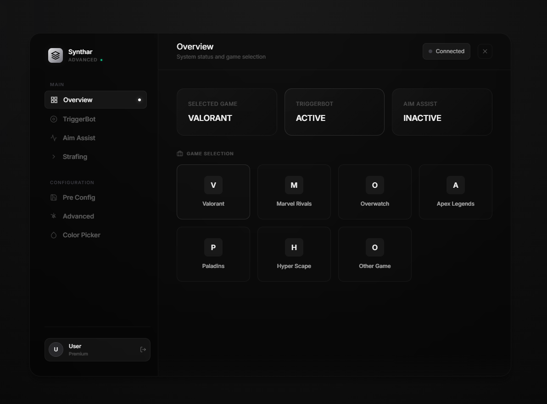Viewport: 547px width, 404px height.
Task: Click the active indicator dot on Overview
Action: click(140, 99)
